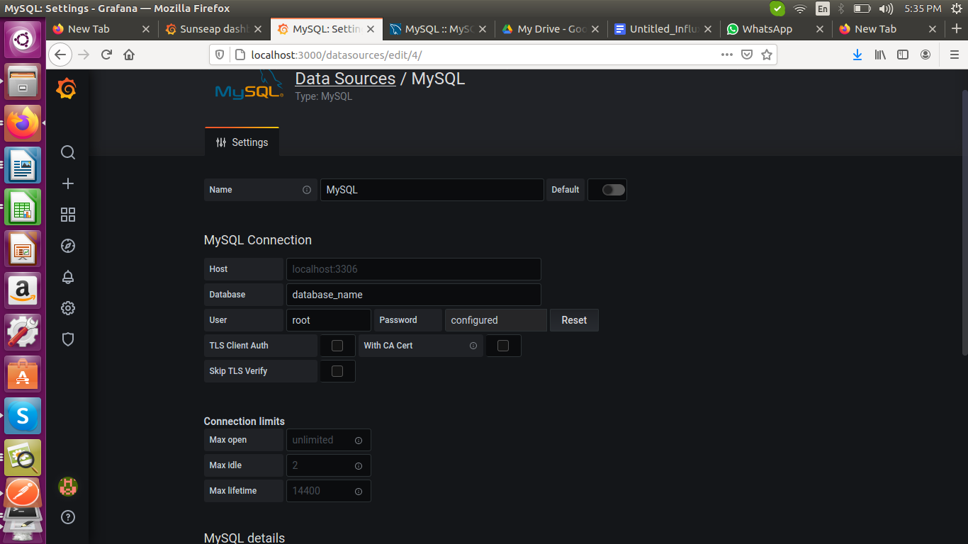Open the page actions ellipsis menu

click(x=727, y=54)
